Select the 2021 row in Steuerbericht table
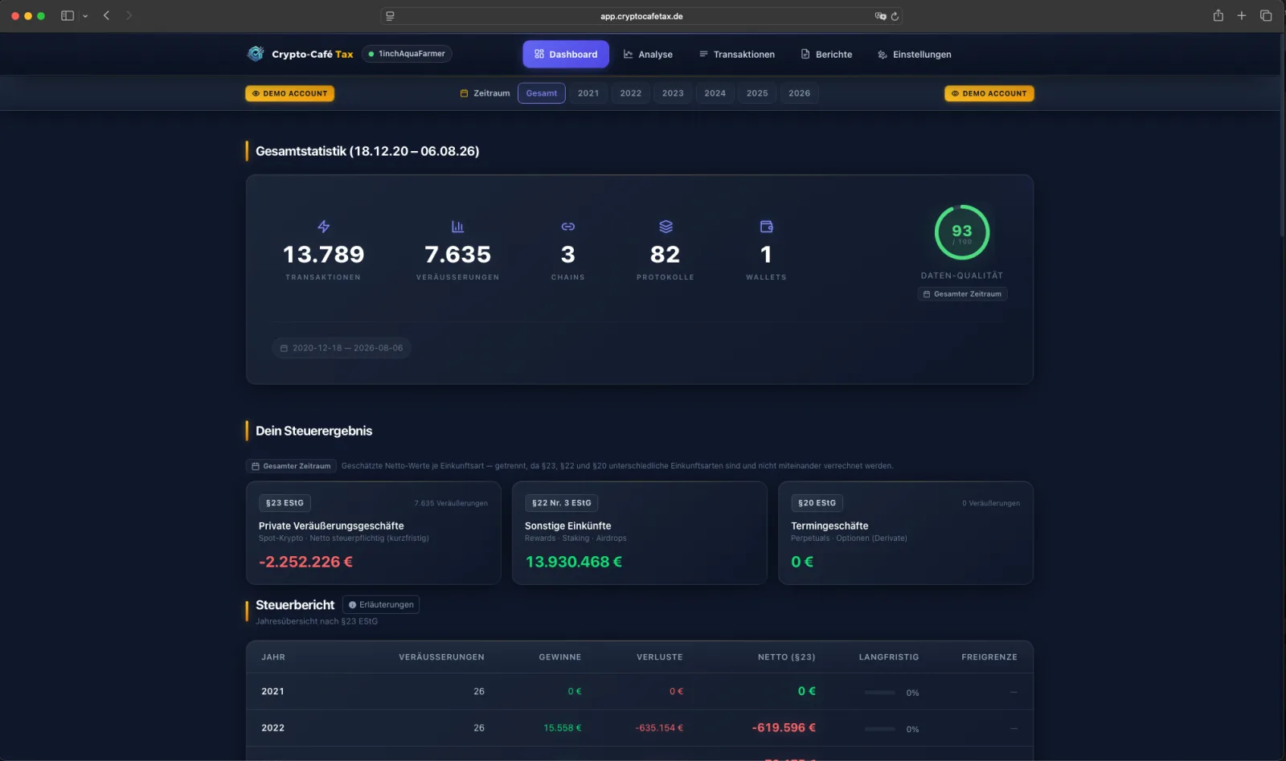This screenshot has height=761, width=1286. [640, 691]
